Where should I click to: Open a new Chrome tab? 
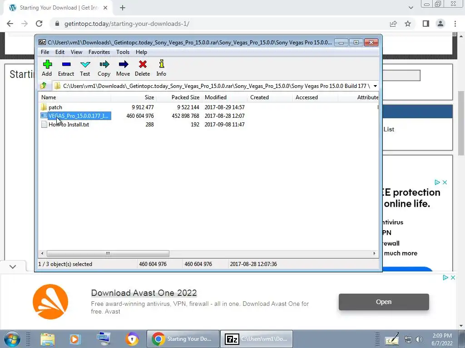[123, 8]
